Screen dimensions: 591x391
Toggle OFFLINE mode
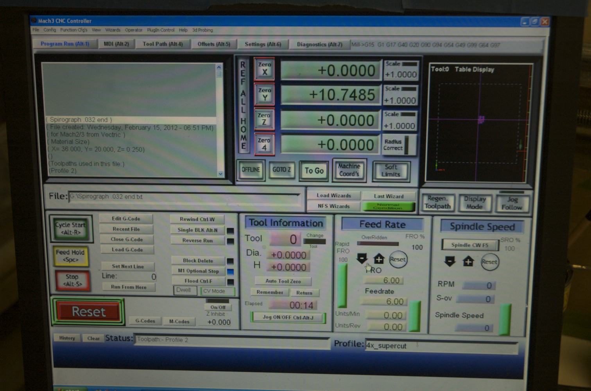pos(251,170)
